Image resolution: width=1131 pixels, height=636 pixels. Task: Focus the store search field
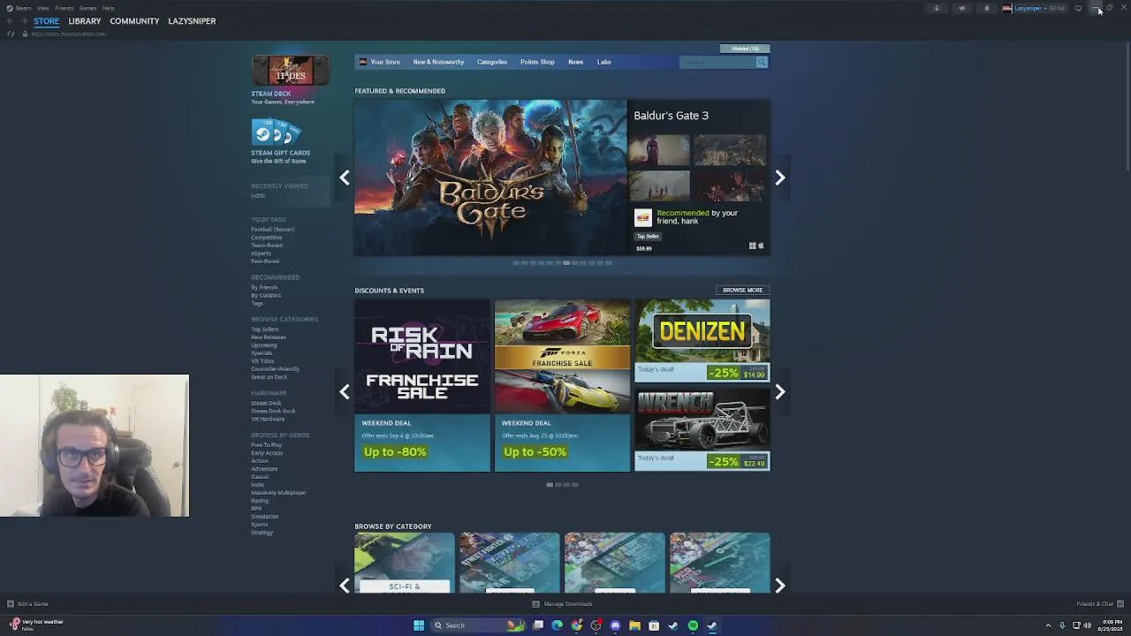point(717,62)
